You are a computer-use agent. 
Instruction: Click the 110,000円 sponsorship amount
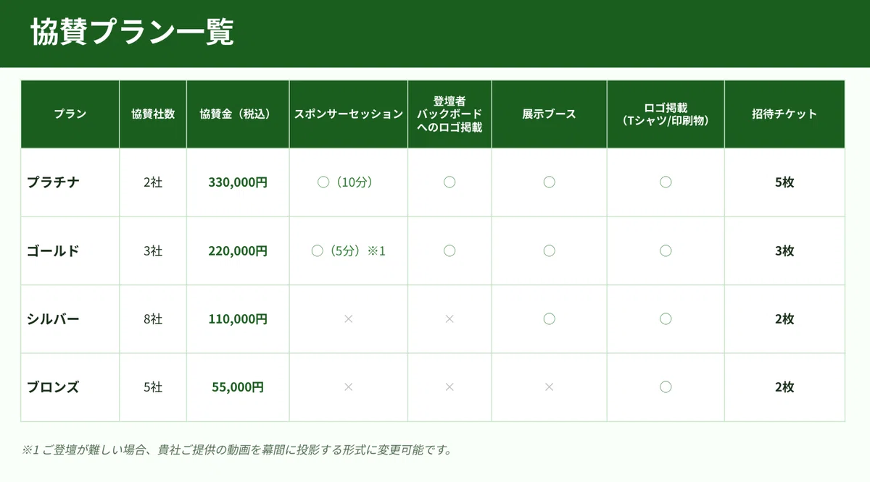tap(238, 319)
